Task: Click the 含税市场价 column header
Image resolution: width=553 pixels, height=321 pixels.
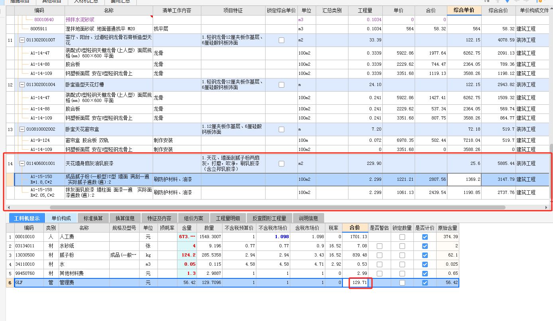Action: 307,228
